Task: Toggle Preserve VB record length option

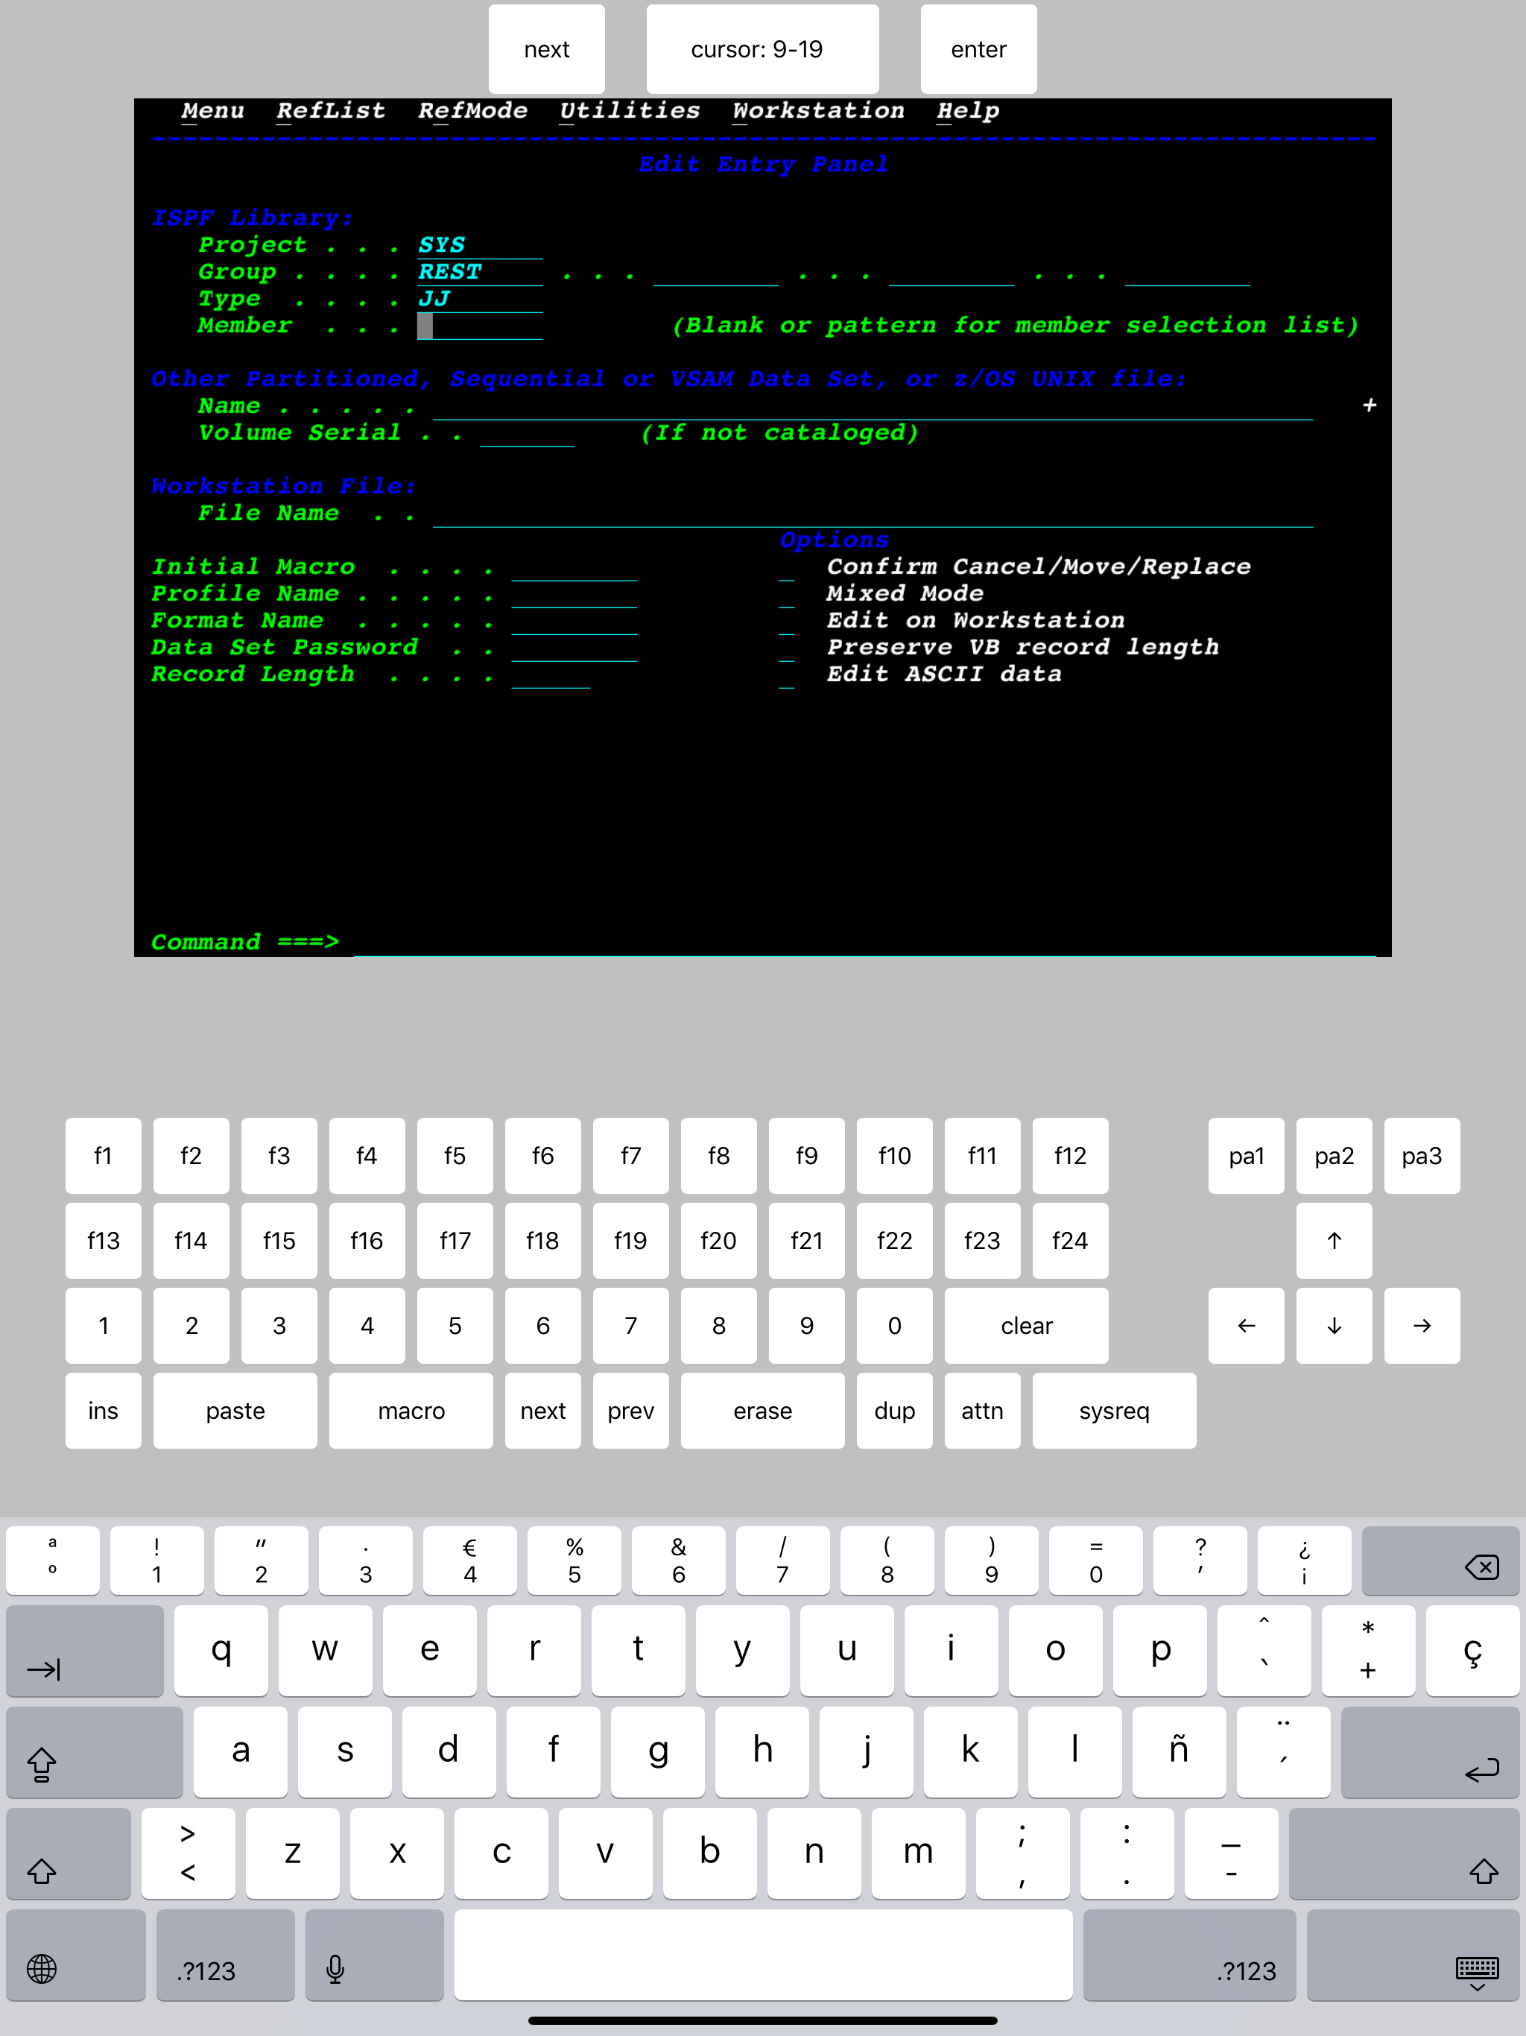Action: tap(786, 648)
